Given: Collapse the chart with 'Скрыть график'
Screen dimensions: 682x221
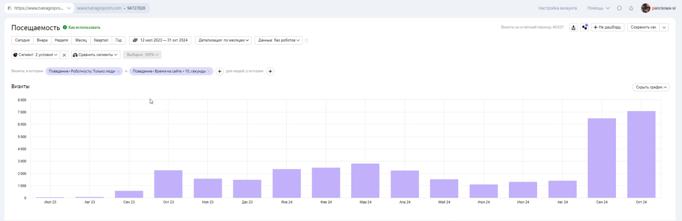Looking at the screenshot, I should pos(651,87).
